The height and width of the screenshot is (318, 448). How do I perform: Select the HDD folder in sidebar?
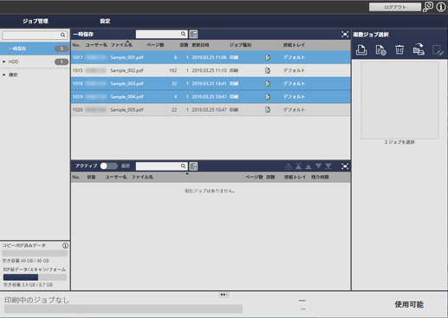click(35, 62)
